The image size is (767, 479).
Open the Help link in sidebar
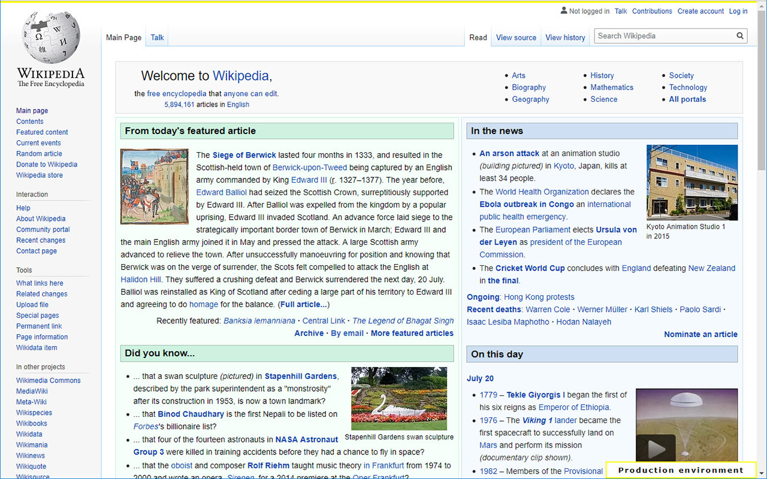(23, 208)
